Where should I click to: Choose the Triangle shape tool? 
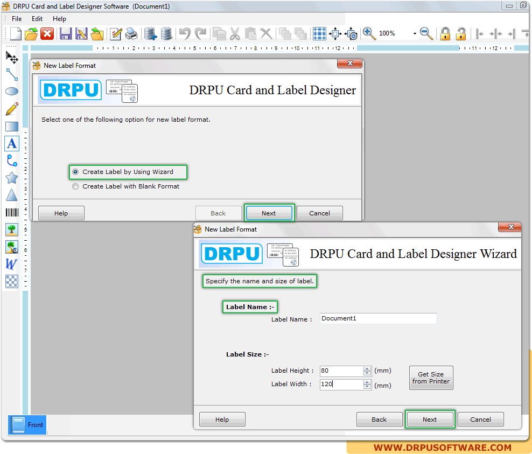click(x=12, y=195)
